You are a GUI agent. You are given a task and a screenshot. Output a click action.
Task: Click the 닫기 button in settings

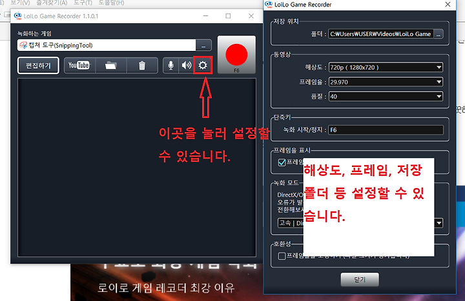(360, 279)
